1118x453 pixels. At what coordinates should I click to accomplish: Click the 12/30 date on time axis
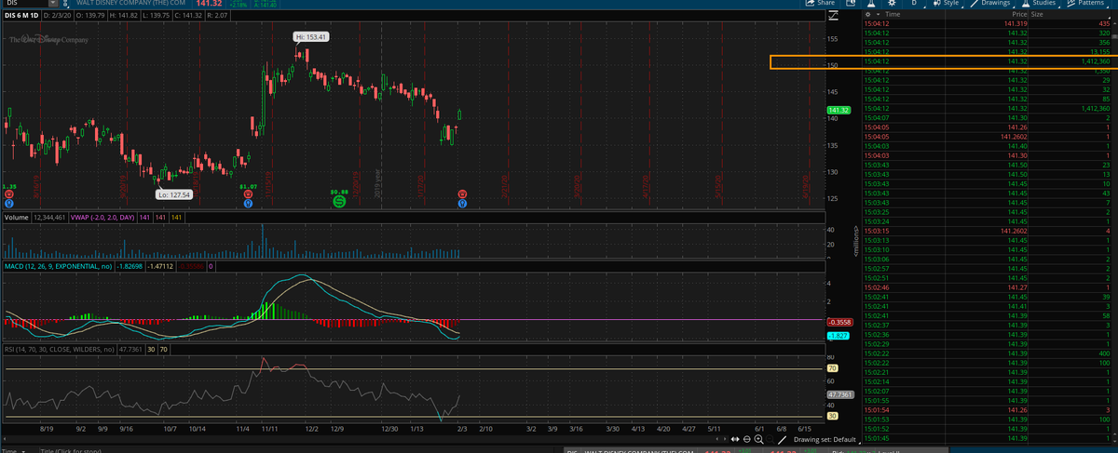click(389, 429)
